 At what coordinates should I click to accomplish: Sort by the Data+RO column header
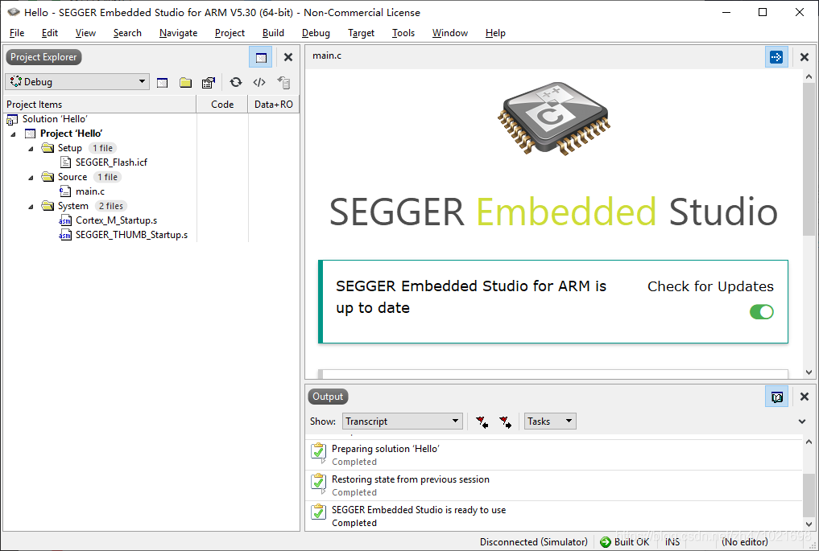pyautogui.click(x=274, y=105)
